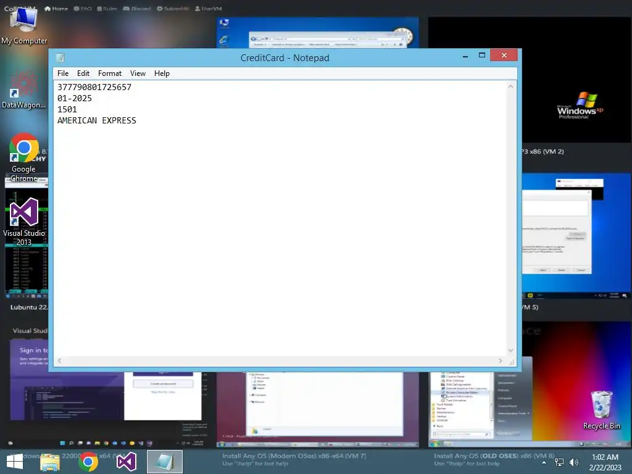632x474 pixels.
Task: Click the volume speaker tray icon
Action: [x=574, y=462]
